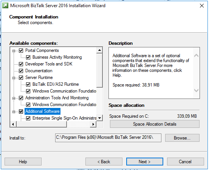Click the component list vertical scroll thumb
This screenshot has height=170, width=209.
(x=99, y=70)
